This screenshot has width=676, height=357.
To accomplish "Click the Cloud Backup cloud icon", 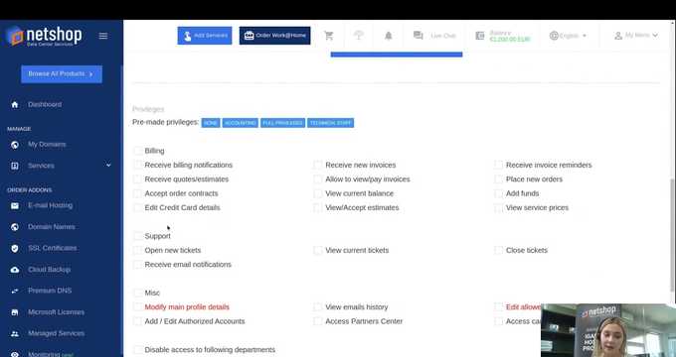I will (15, 270).
